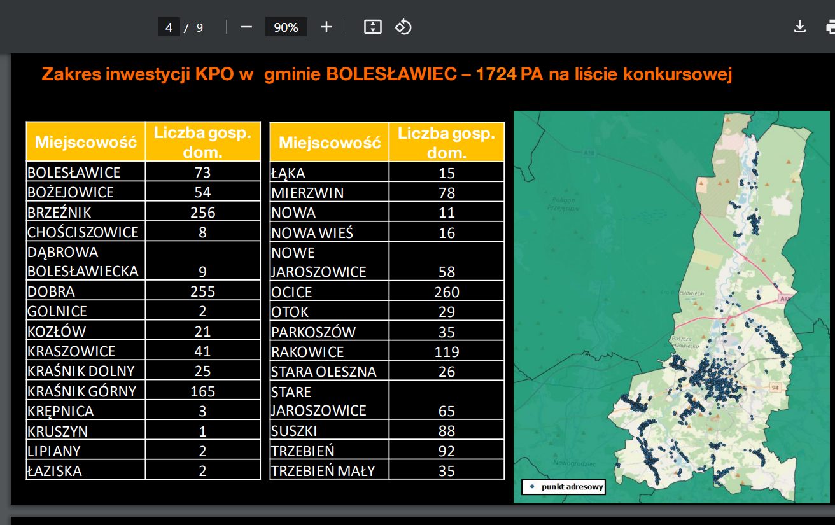
Task: Select the KRAŚNIK DOLNY cell
Action: tap(85, 370)
